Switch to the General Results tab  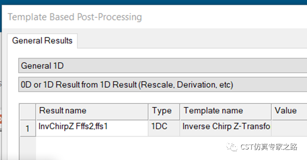click(42, 41)
